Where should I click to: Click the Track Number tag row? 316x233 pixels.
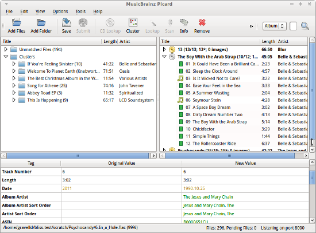[155, 172]
